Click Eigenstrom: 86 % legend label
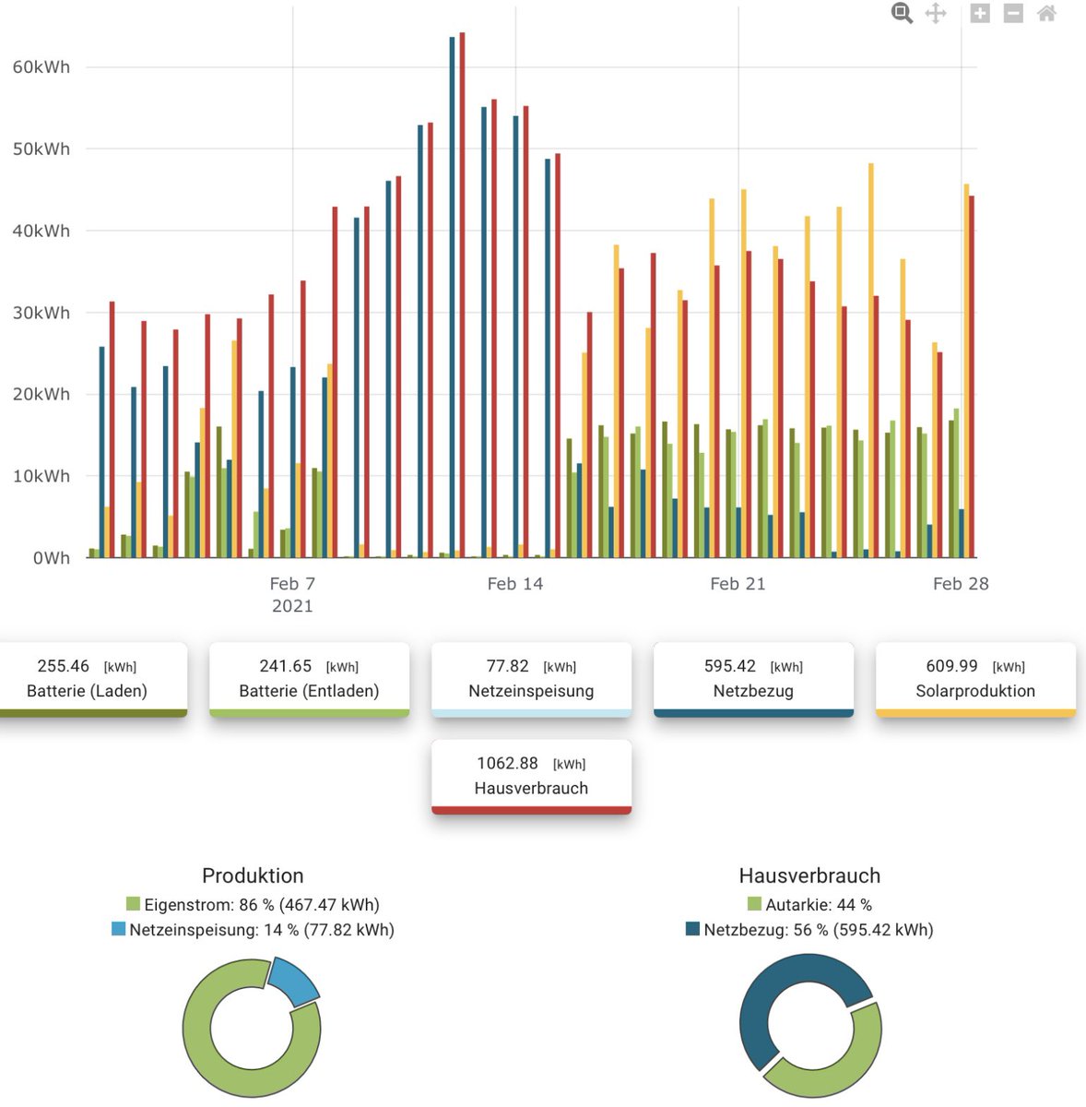1086x1107 pixels. pos(262,905)
